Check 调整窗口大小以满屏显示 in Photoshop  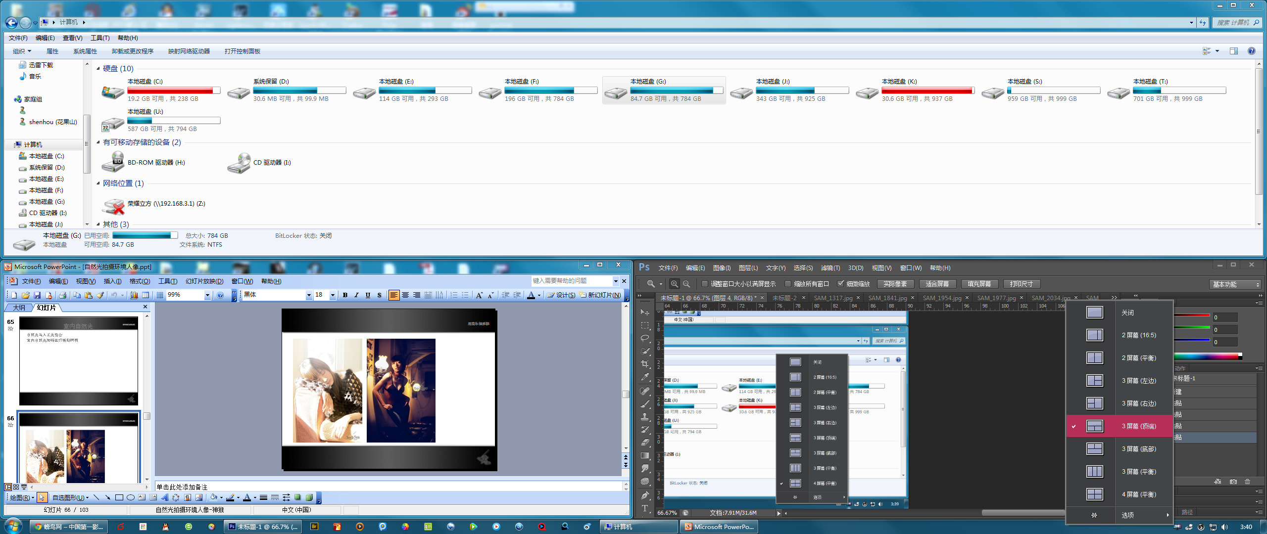coord(705,284)
